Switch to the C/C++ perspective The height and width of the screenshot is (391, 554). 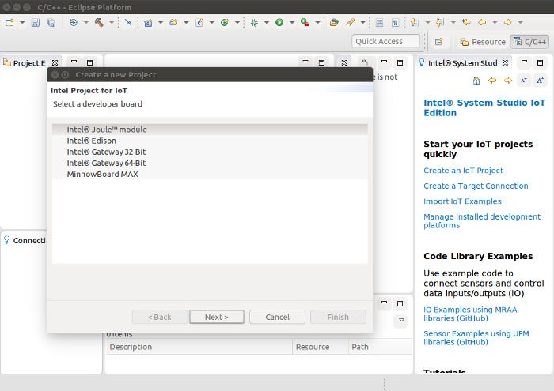tap(529, 42)
